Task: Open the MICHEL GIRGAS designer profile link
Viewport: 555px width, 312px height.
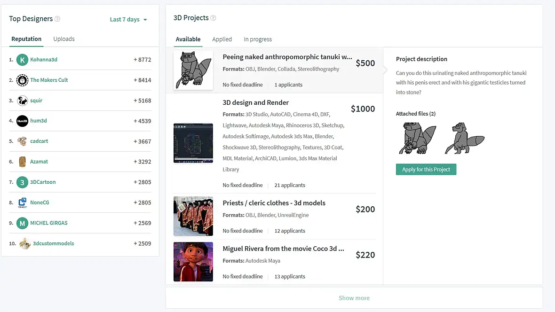Action: point(49,223)
